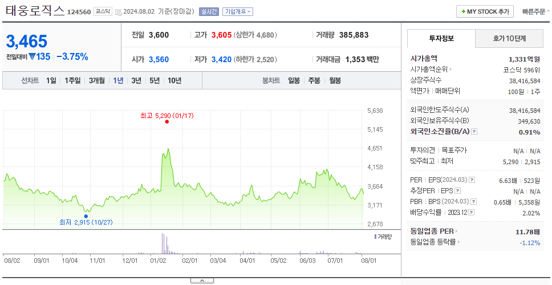Click the 52주최고 최저 values 5,290 2,915
The height and width of the screenshot is (285, 552).
[x=522, y=161]
